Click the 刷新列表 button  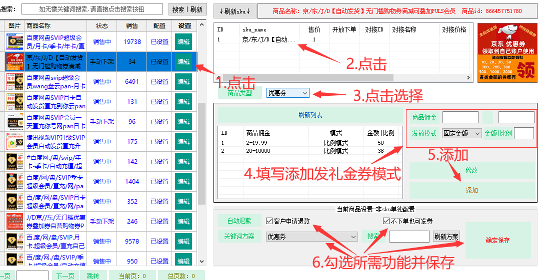click(310, 115)
